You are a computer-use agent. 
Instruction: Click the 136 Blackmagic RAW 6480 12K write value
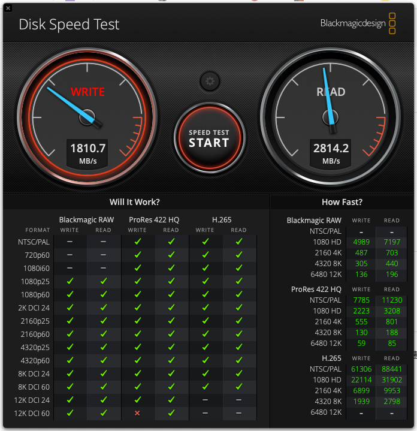[x=361, y=275]
